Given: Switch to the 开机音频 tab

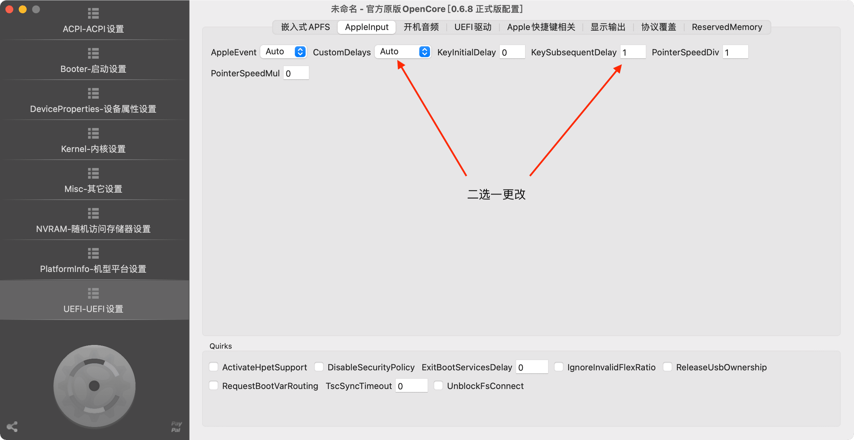Looking at the screenshot, I should [421, 27].
